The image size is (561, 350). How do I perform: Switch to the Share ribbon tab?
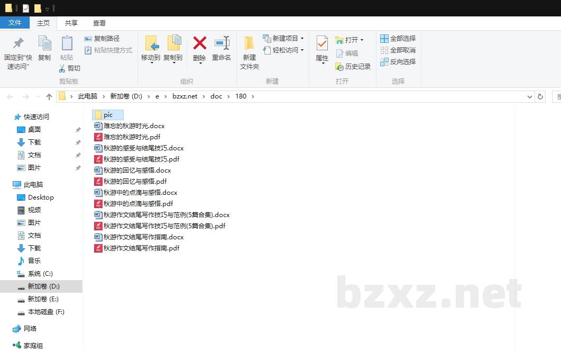click(x=71, y=23)
